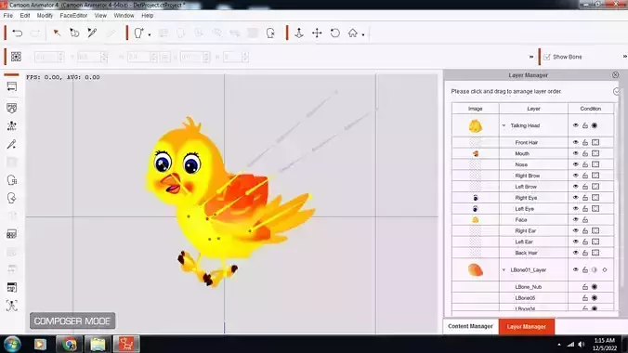Screen dimensions: 628x353
Task: Open the Window menu
Action: pos(124,16)
